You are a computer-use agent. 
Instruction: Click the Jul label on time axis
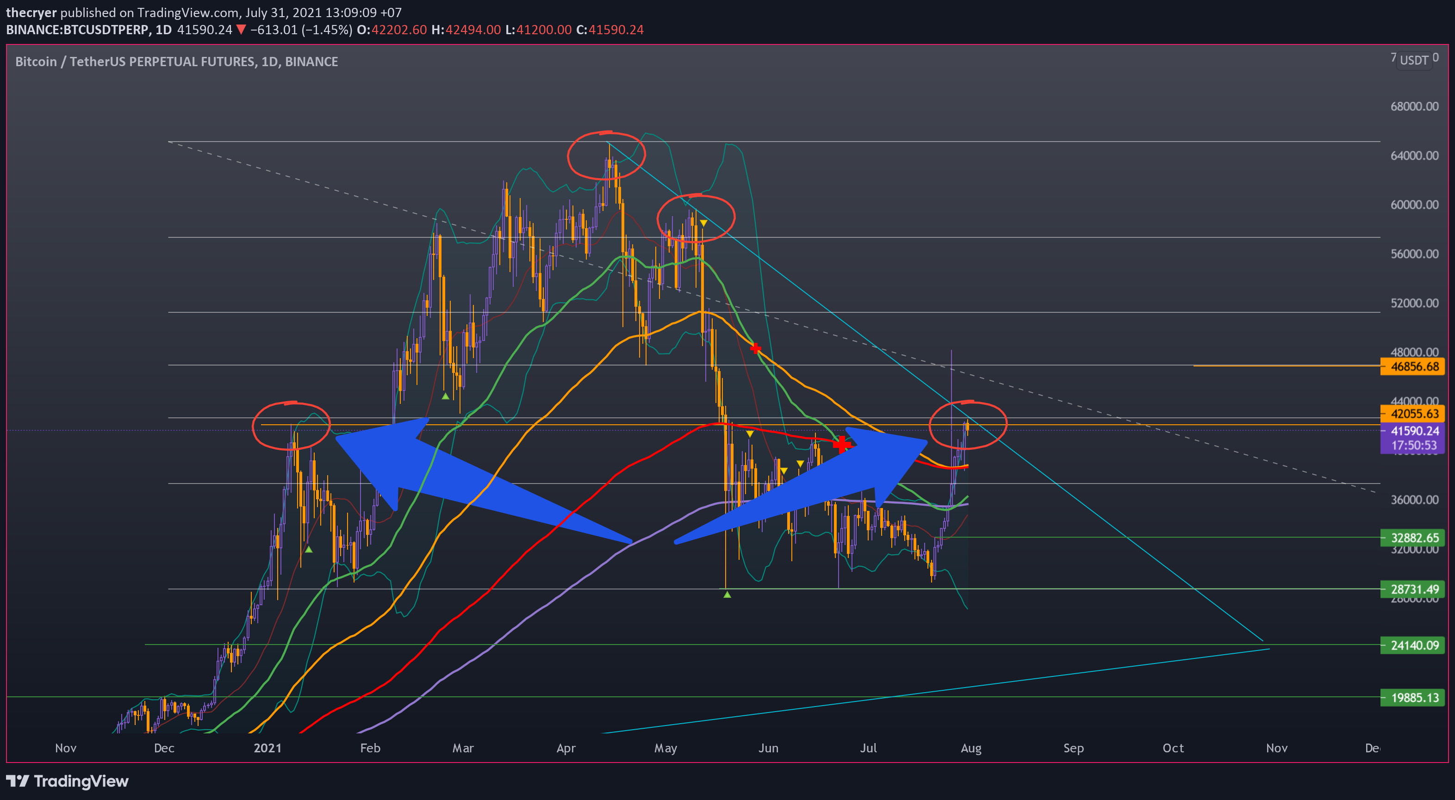coord(869,748)
